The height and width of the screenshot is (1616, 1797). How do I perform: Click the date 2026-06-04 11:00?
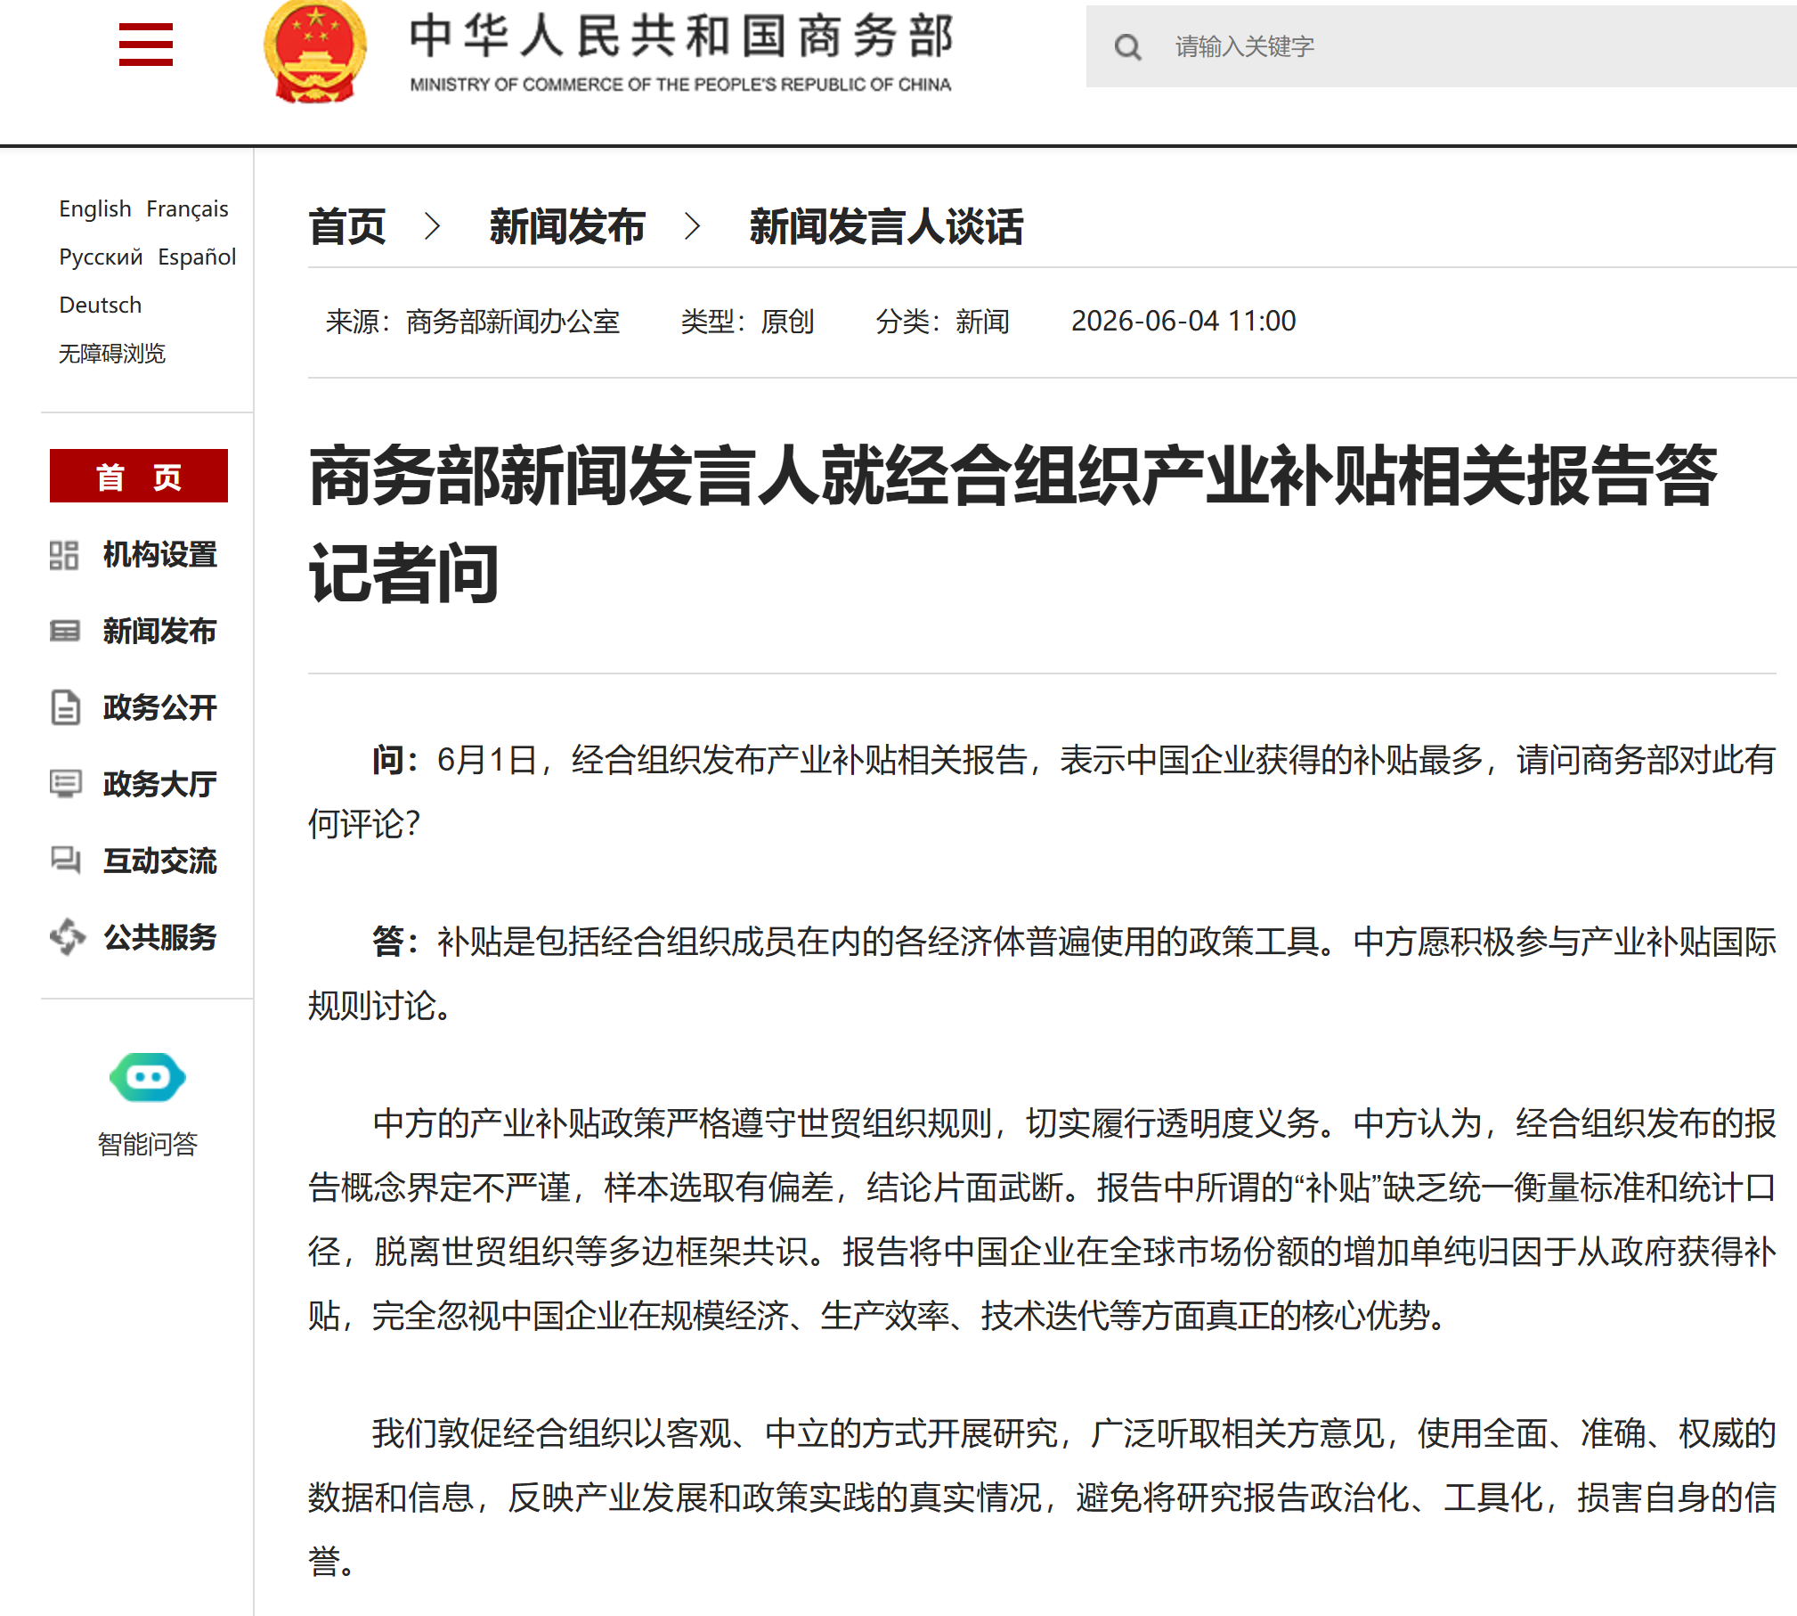pyautogui.click(x=1183, y=321)
